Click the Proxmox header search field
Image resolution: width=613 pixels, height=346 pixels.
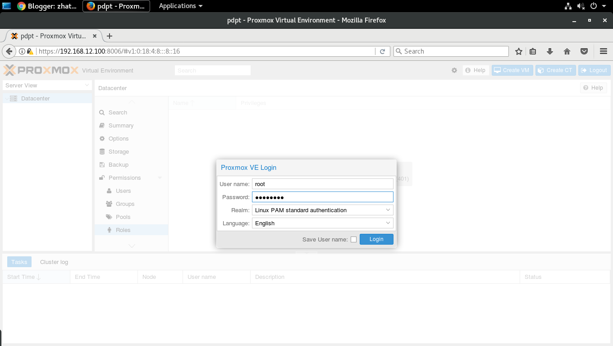[212, 70]
